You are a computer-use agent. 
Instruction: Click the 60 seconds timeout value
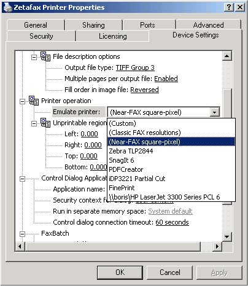[x=172, y=222]
